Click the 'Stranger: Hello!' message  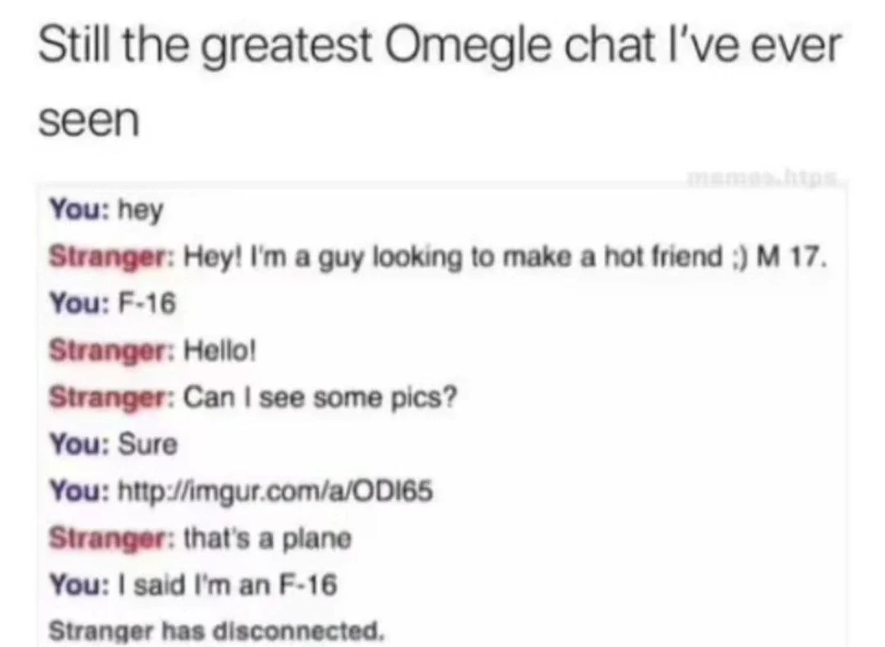pyautogui.click(x=153, y=352)
